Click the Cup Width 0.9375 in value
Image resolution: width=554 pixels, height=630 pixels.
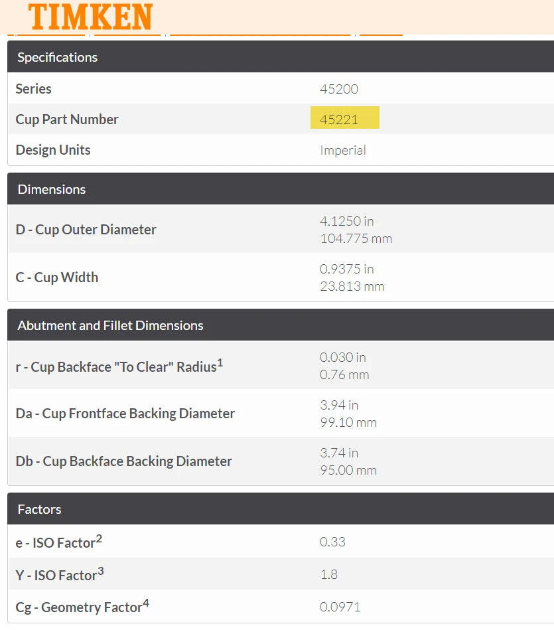(x=346, y=269)
